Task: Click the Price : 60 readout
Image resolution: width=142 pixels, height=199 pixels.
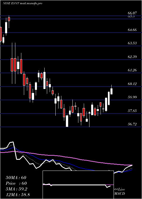Action: coord(16,183)
